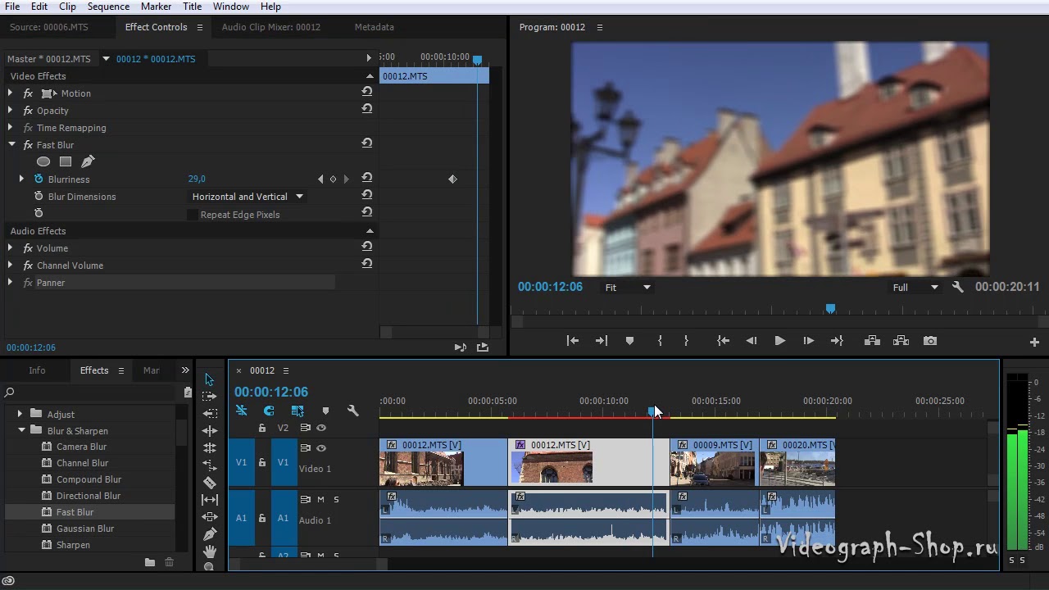Expand the Adjust effects folder

[x=20, y=414]
